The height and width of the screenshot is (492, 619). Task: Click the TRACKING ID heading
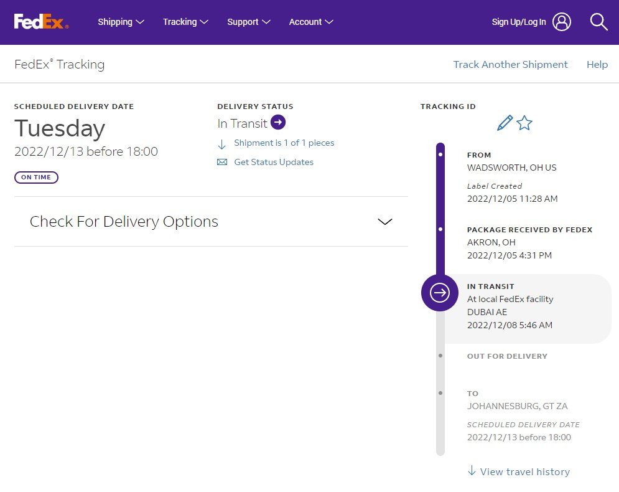[x=448, y=106]
